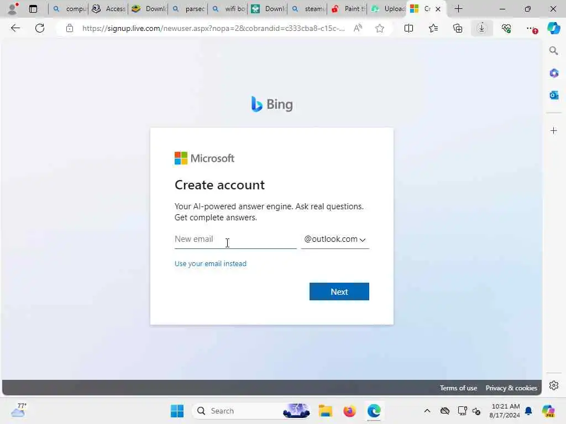Open the Terms of use link
The width and height of the screenshot is (566, 424).
click(x=458, y=388)
